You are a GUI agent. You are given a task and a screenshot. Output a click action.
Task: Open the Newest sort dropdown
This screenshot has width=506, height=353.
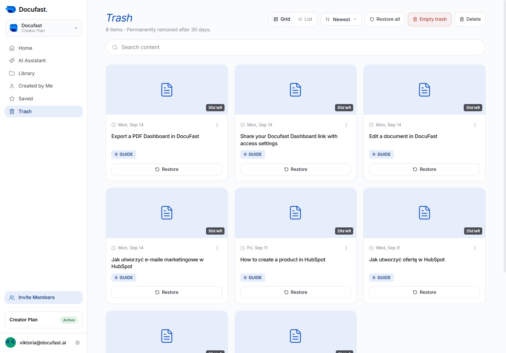pos(341,19)
